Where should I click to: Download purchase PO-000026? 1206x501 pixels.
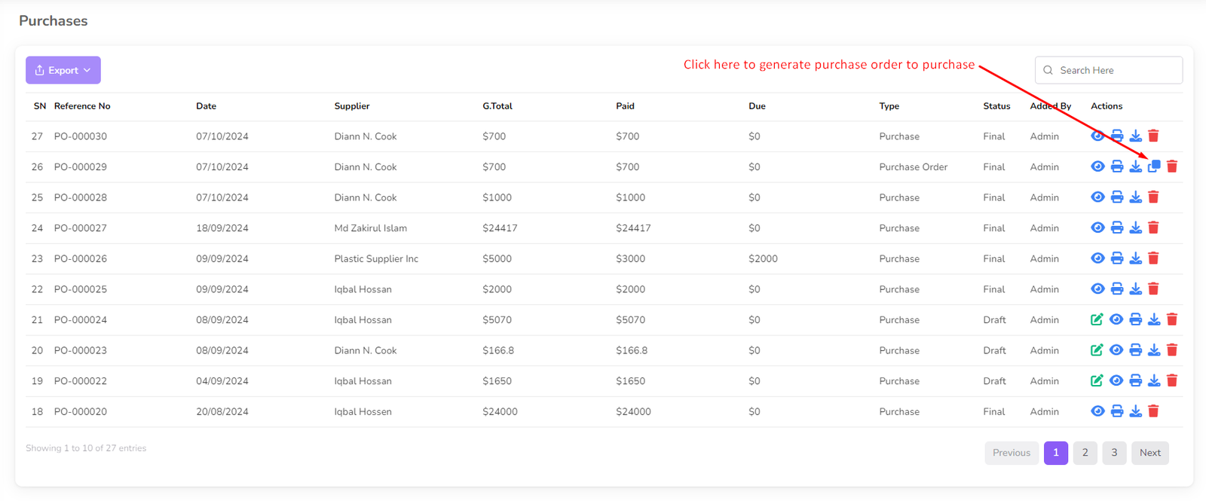1135,258
